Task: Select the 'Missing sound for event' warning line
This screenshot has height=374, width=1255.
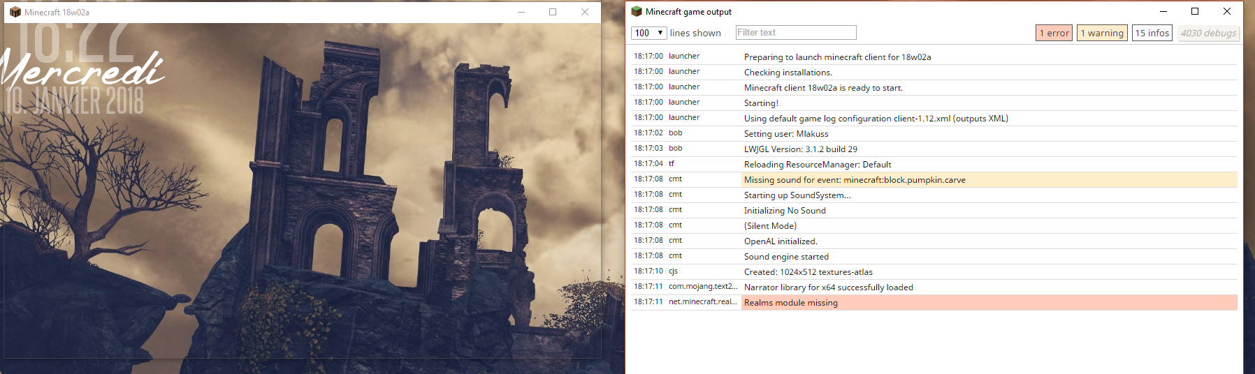Action: [934, 179]
